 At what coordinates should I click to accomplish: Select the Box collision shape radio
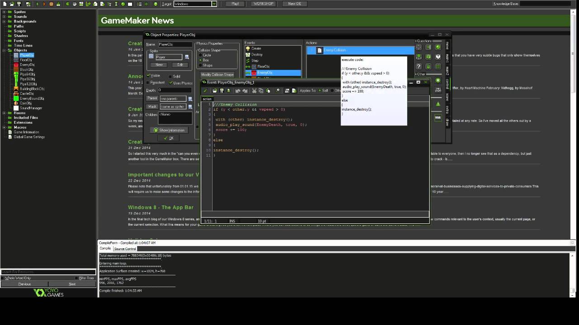200,60
